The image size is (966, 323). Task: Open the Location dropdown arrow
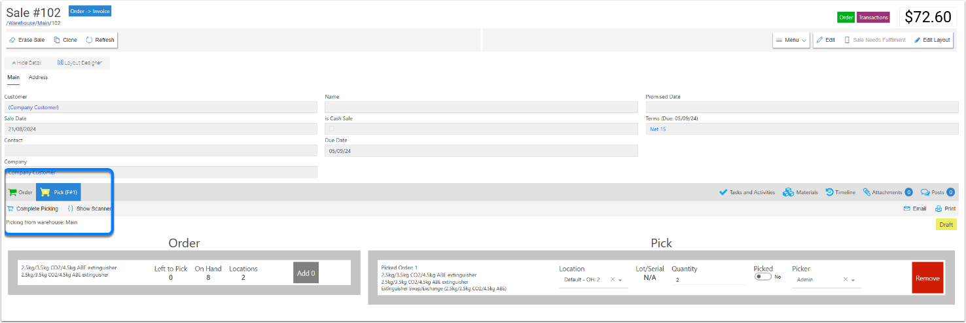pyautogui.click(x=620, y=280)
